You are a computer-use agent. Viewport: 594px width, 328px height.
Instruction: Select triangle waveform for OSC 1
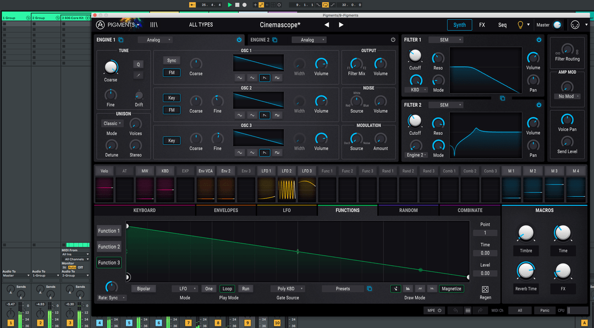click(x=252, y=78)
